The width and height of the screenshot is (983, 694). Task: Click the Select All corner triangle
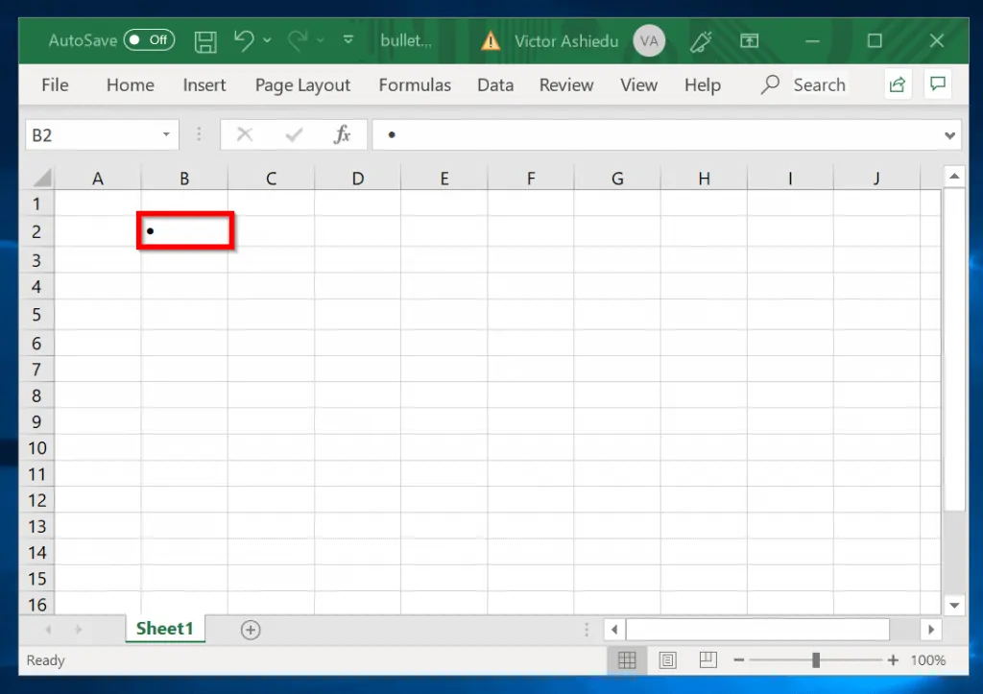[42, 178]
